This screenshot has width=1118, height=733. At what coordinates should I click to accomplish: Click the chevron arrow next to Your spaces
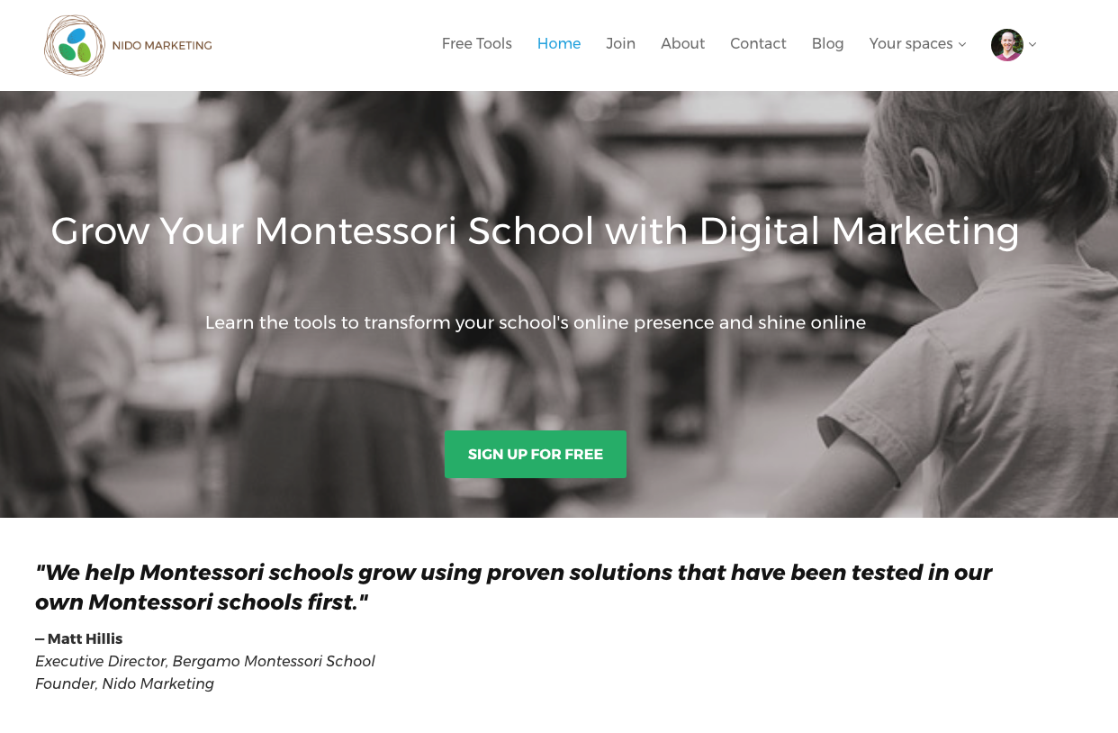[x=962, y=45]
